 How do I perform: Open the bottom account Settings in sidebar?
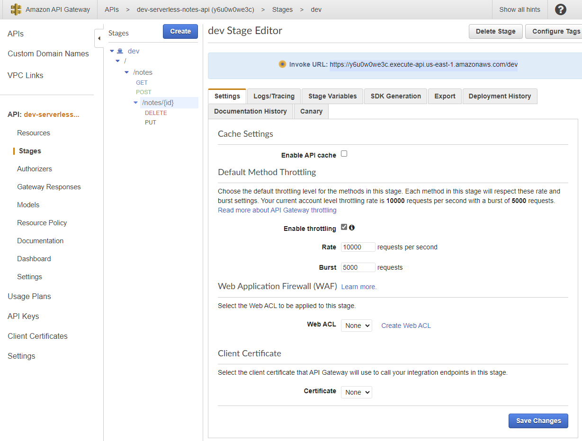pyautogui.click(x=21, y=356)
